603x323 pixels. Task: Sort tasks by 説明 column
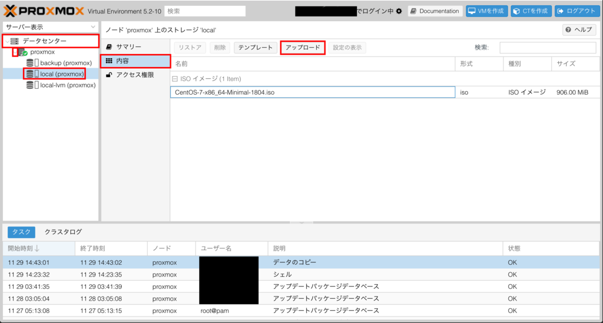point(385,248)
